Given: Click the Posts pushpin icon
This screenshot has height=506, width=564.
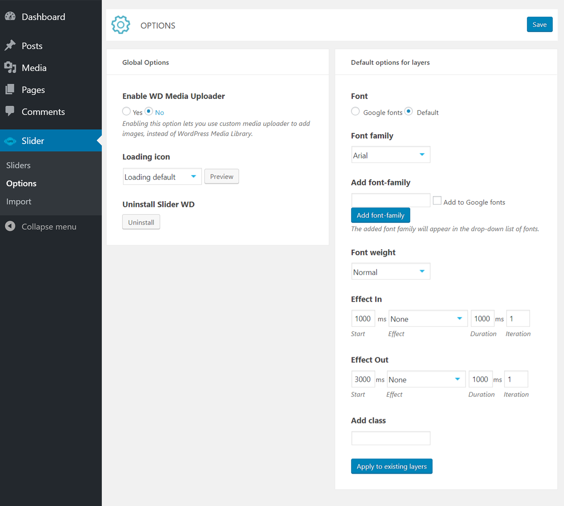Looking at the screenshot, I should [x=10, y=45].
